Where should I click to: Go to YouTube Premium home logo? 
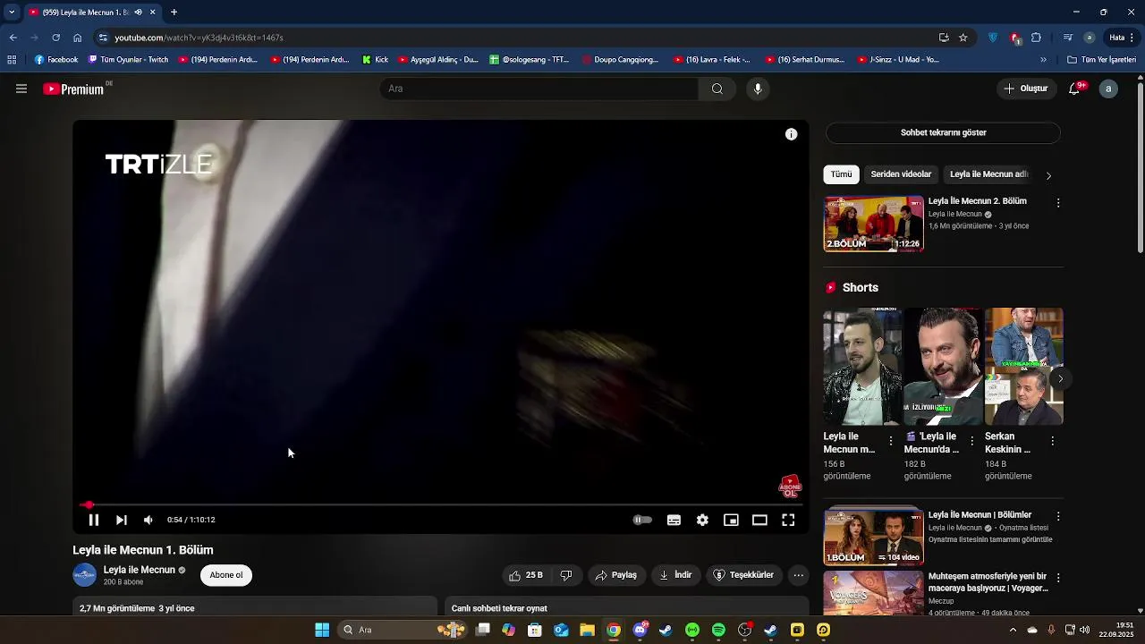point(73,89)
